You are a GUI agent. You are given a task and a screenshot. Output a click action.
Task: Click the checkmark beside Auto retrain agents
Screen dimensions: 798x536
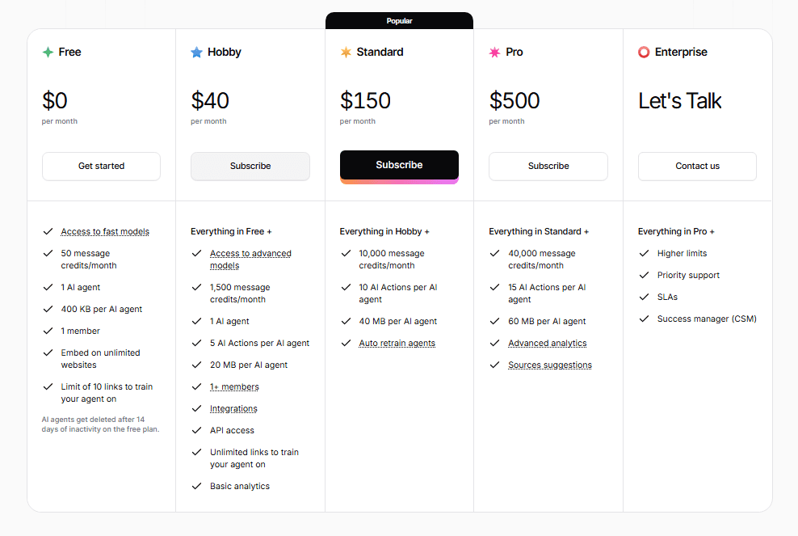click(346, 344)
